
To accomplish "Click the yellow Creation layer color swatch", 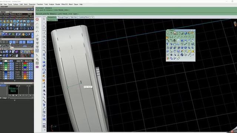I will pos(25,78).
